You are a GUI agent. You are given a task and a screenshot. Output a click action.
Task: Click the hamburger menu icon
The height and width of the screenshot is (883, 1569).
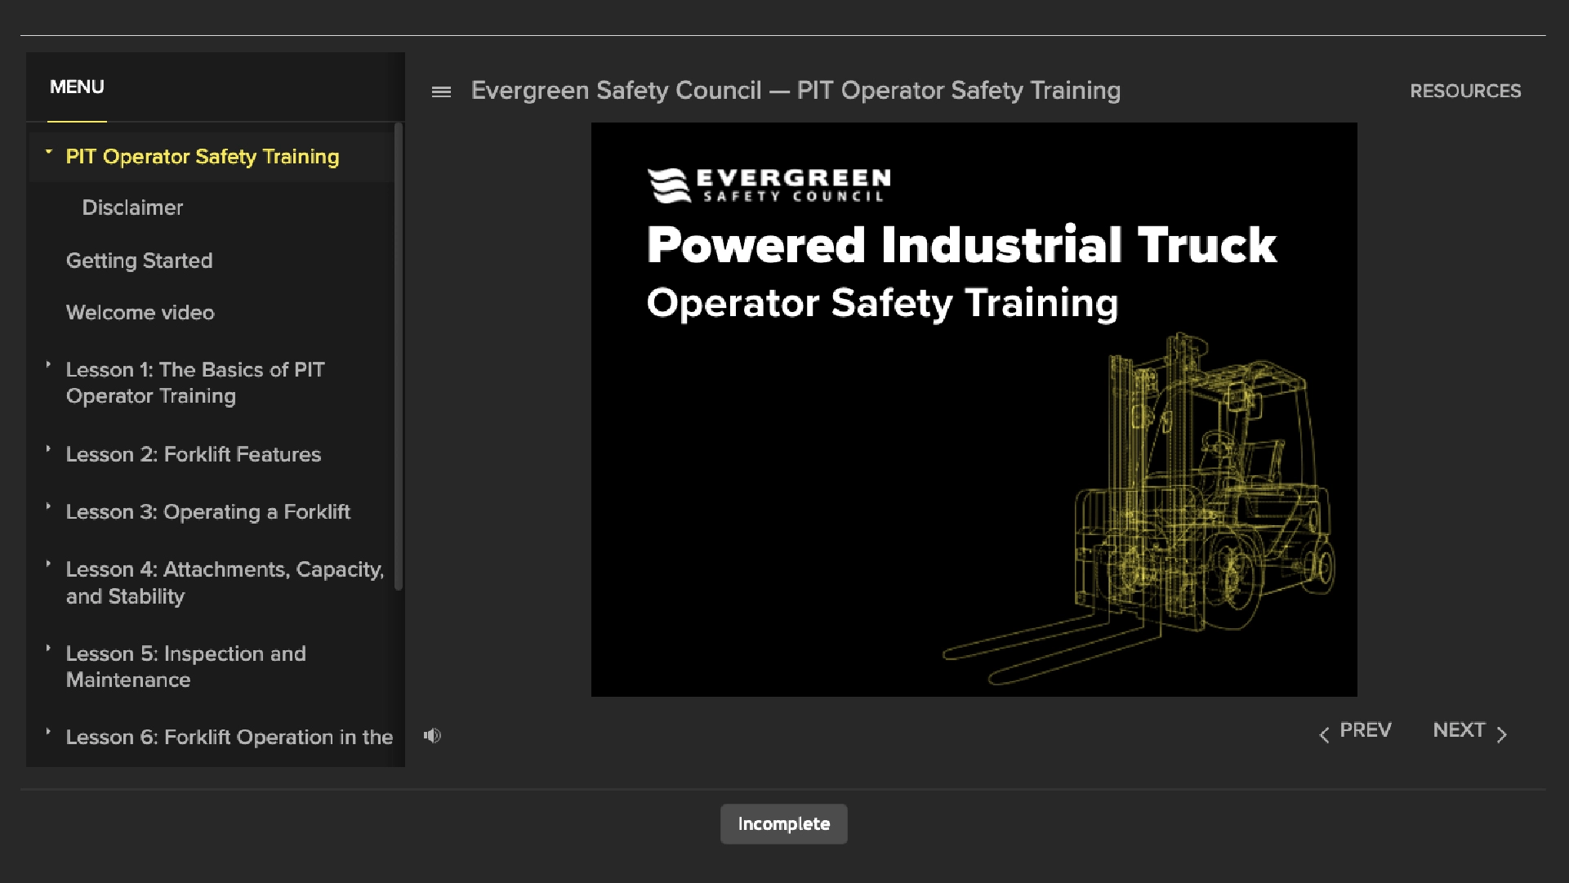pyautogui.click(x=441, y=91)
